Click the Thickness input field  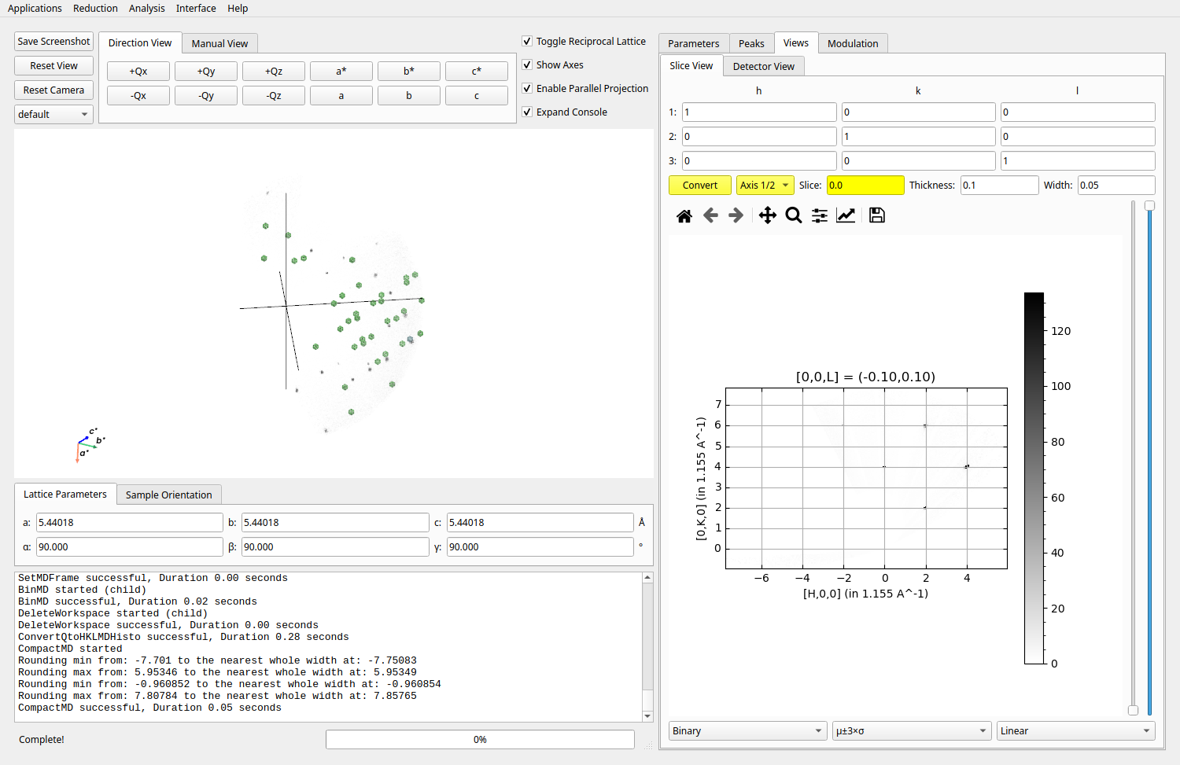click(x=1000, y=185)
